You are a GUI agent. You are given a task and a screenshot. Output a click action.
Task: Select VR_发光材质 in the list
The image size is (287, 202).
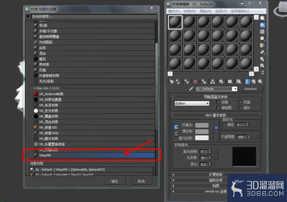click(94, 111)
